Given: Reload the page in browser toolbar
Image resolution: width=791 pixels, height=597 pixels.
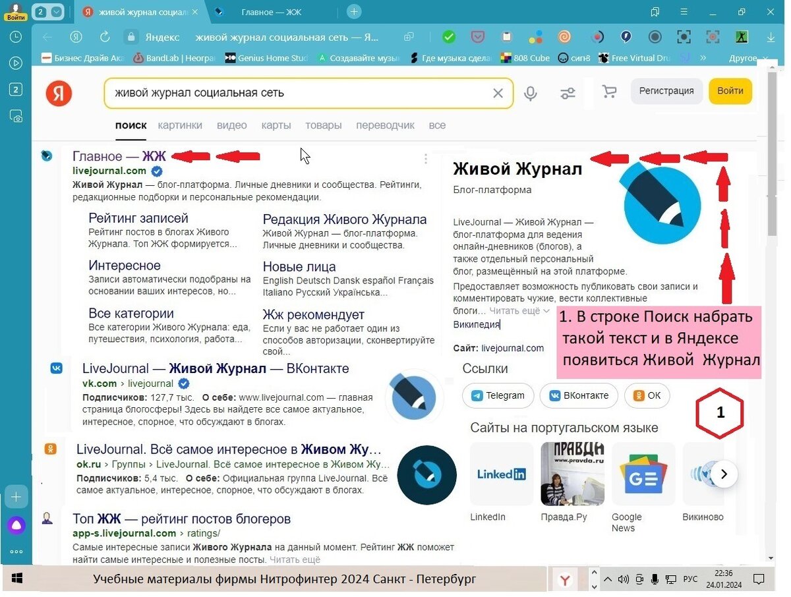Looking at the screenshot, I should [105, 37].
